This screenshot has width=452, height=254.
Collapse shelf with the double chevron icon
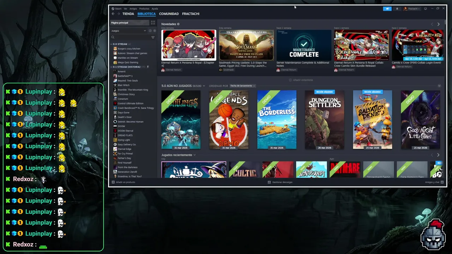point(439,86)
